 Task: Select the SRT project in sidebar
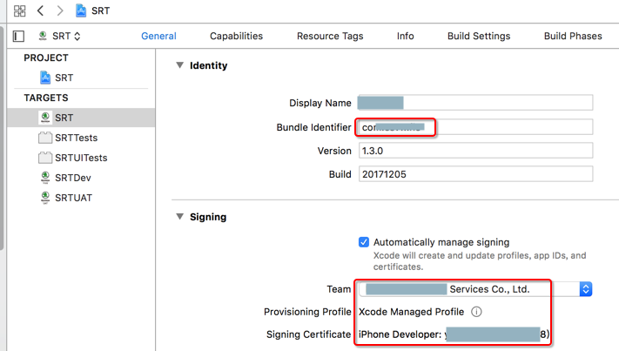64,78
